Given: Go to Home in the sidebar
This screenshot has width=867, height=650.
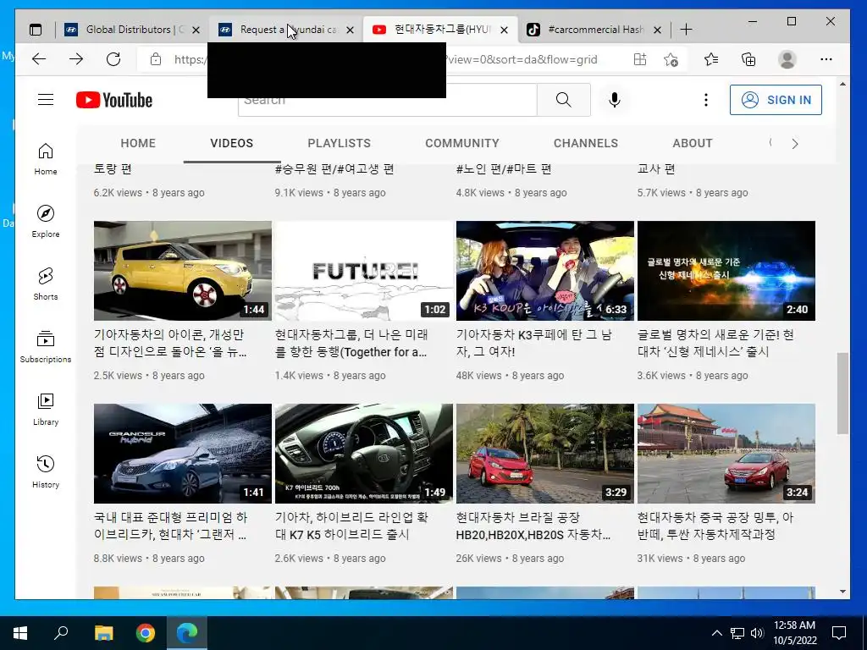Looking at the screenshot, I should coord(46,159).
